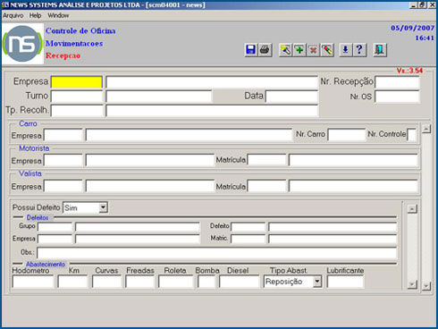
Task: Click the Hodometro field
Action: [33, 282]
